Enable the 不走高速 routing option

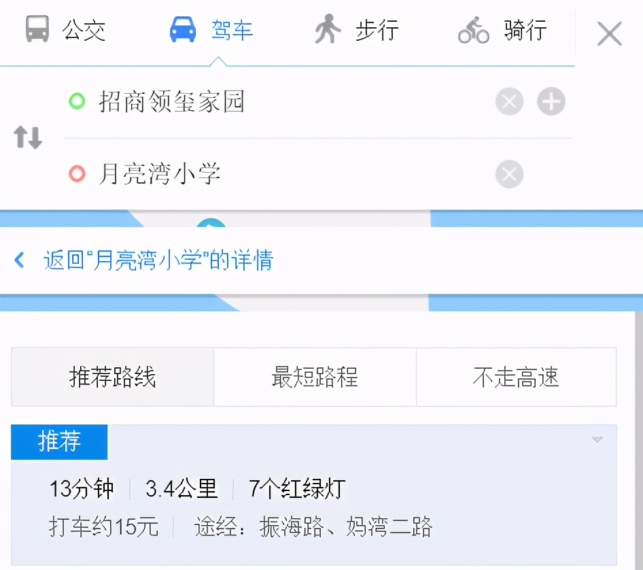coord(516,378)
